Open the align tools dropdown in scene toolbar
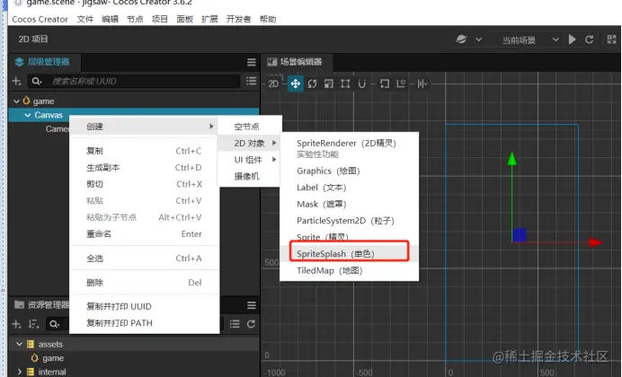 pyautogui.click(x=422, y=83)
